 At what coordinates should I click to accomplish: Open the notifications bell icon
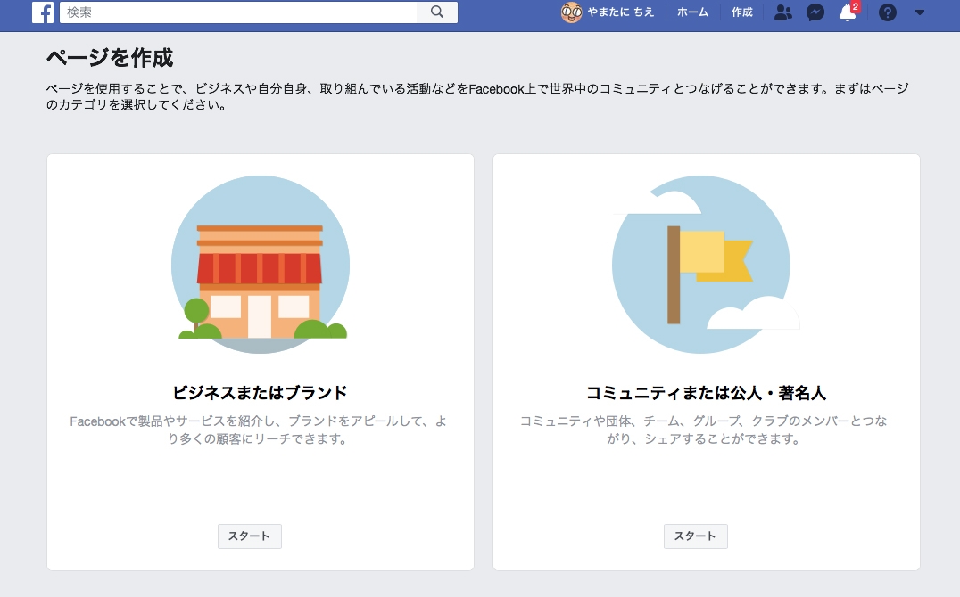[848, 12]
